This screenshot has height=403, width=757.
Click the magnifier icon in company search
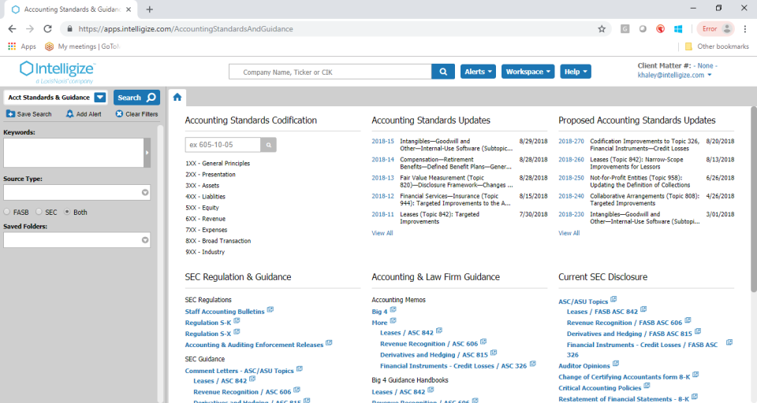pyautogui.click(x=442, y=72)
